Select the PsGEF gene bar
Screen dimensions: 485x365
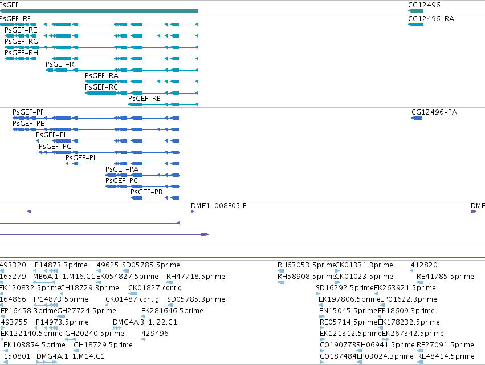(99, 11)
